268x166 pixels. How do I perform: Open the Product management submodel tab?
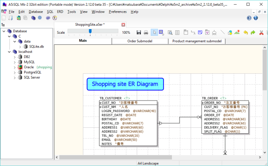click(x=197, y=41)
